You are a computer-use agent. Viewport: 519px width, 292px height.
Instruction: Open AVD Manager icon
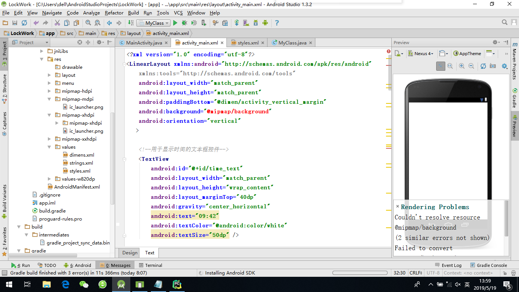click(x=246, y=23)
